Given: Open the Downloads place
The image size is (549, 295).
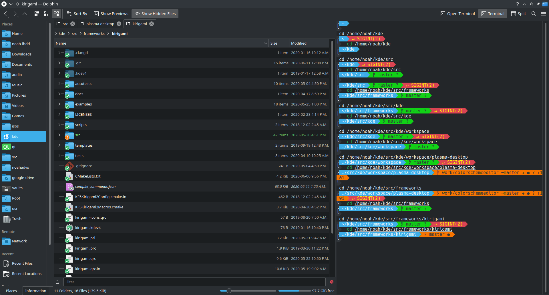Looking at the screenshot, I should (x=23, y=54).
